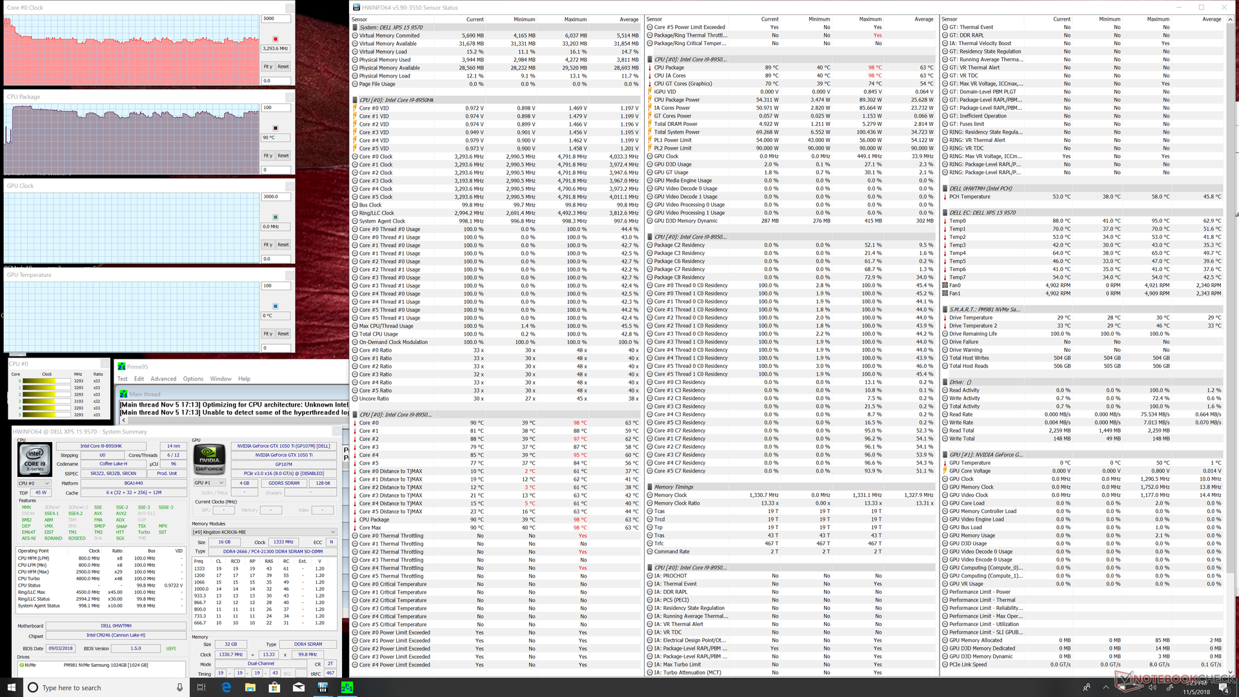Viewport: 1239px width, 697px height.
Task: Click the Intel Core i9 logo
Action: (x=34, y=460)
